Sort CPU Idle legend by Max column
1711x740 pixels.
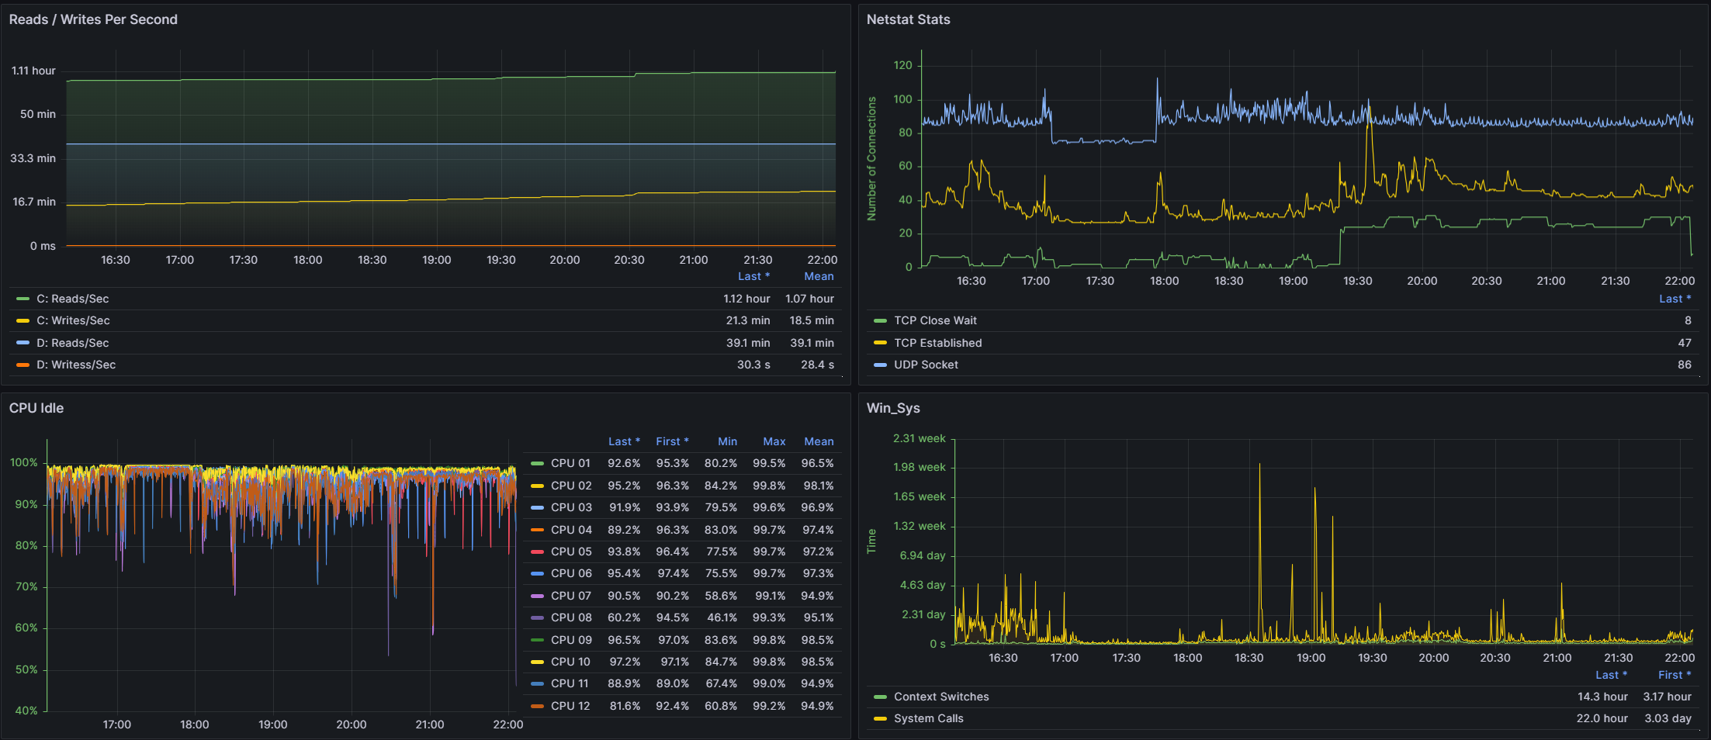774,441
